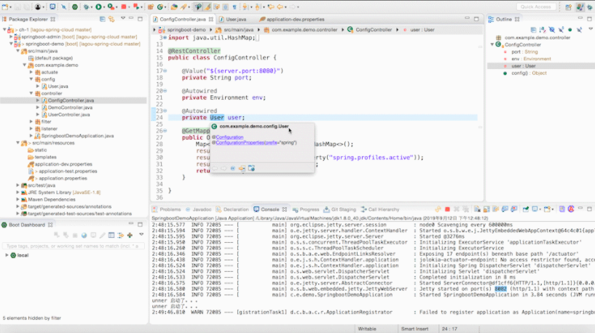Expand the springboot-admin project node
The image size is (595, 333).
[x=12, y=37]
